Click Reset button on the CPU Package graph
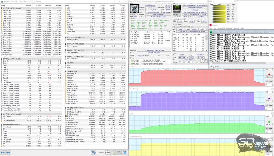This screenshot has height=156, width=274. [271, 105]
